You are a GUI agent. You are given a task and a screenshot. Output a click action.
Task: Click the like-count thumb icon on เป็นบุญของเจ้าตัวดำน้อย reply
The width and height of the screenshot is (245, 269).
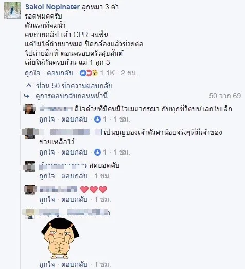(x=97, y=152)
